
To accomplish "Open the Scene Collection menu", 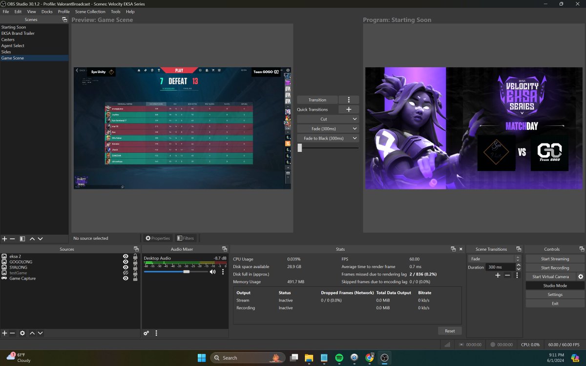I will (x=90, y=11).
